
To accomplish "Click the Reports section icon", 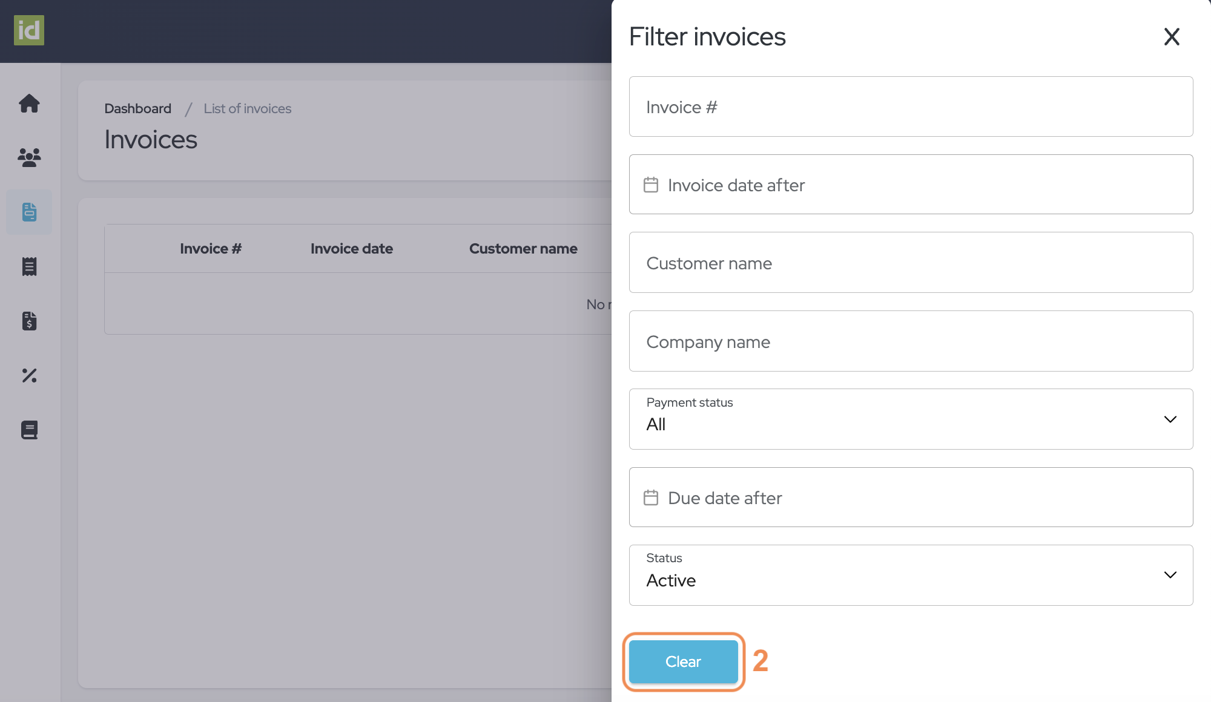I will pyautogui.click(x=29, y=428).
